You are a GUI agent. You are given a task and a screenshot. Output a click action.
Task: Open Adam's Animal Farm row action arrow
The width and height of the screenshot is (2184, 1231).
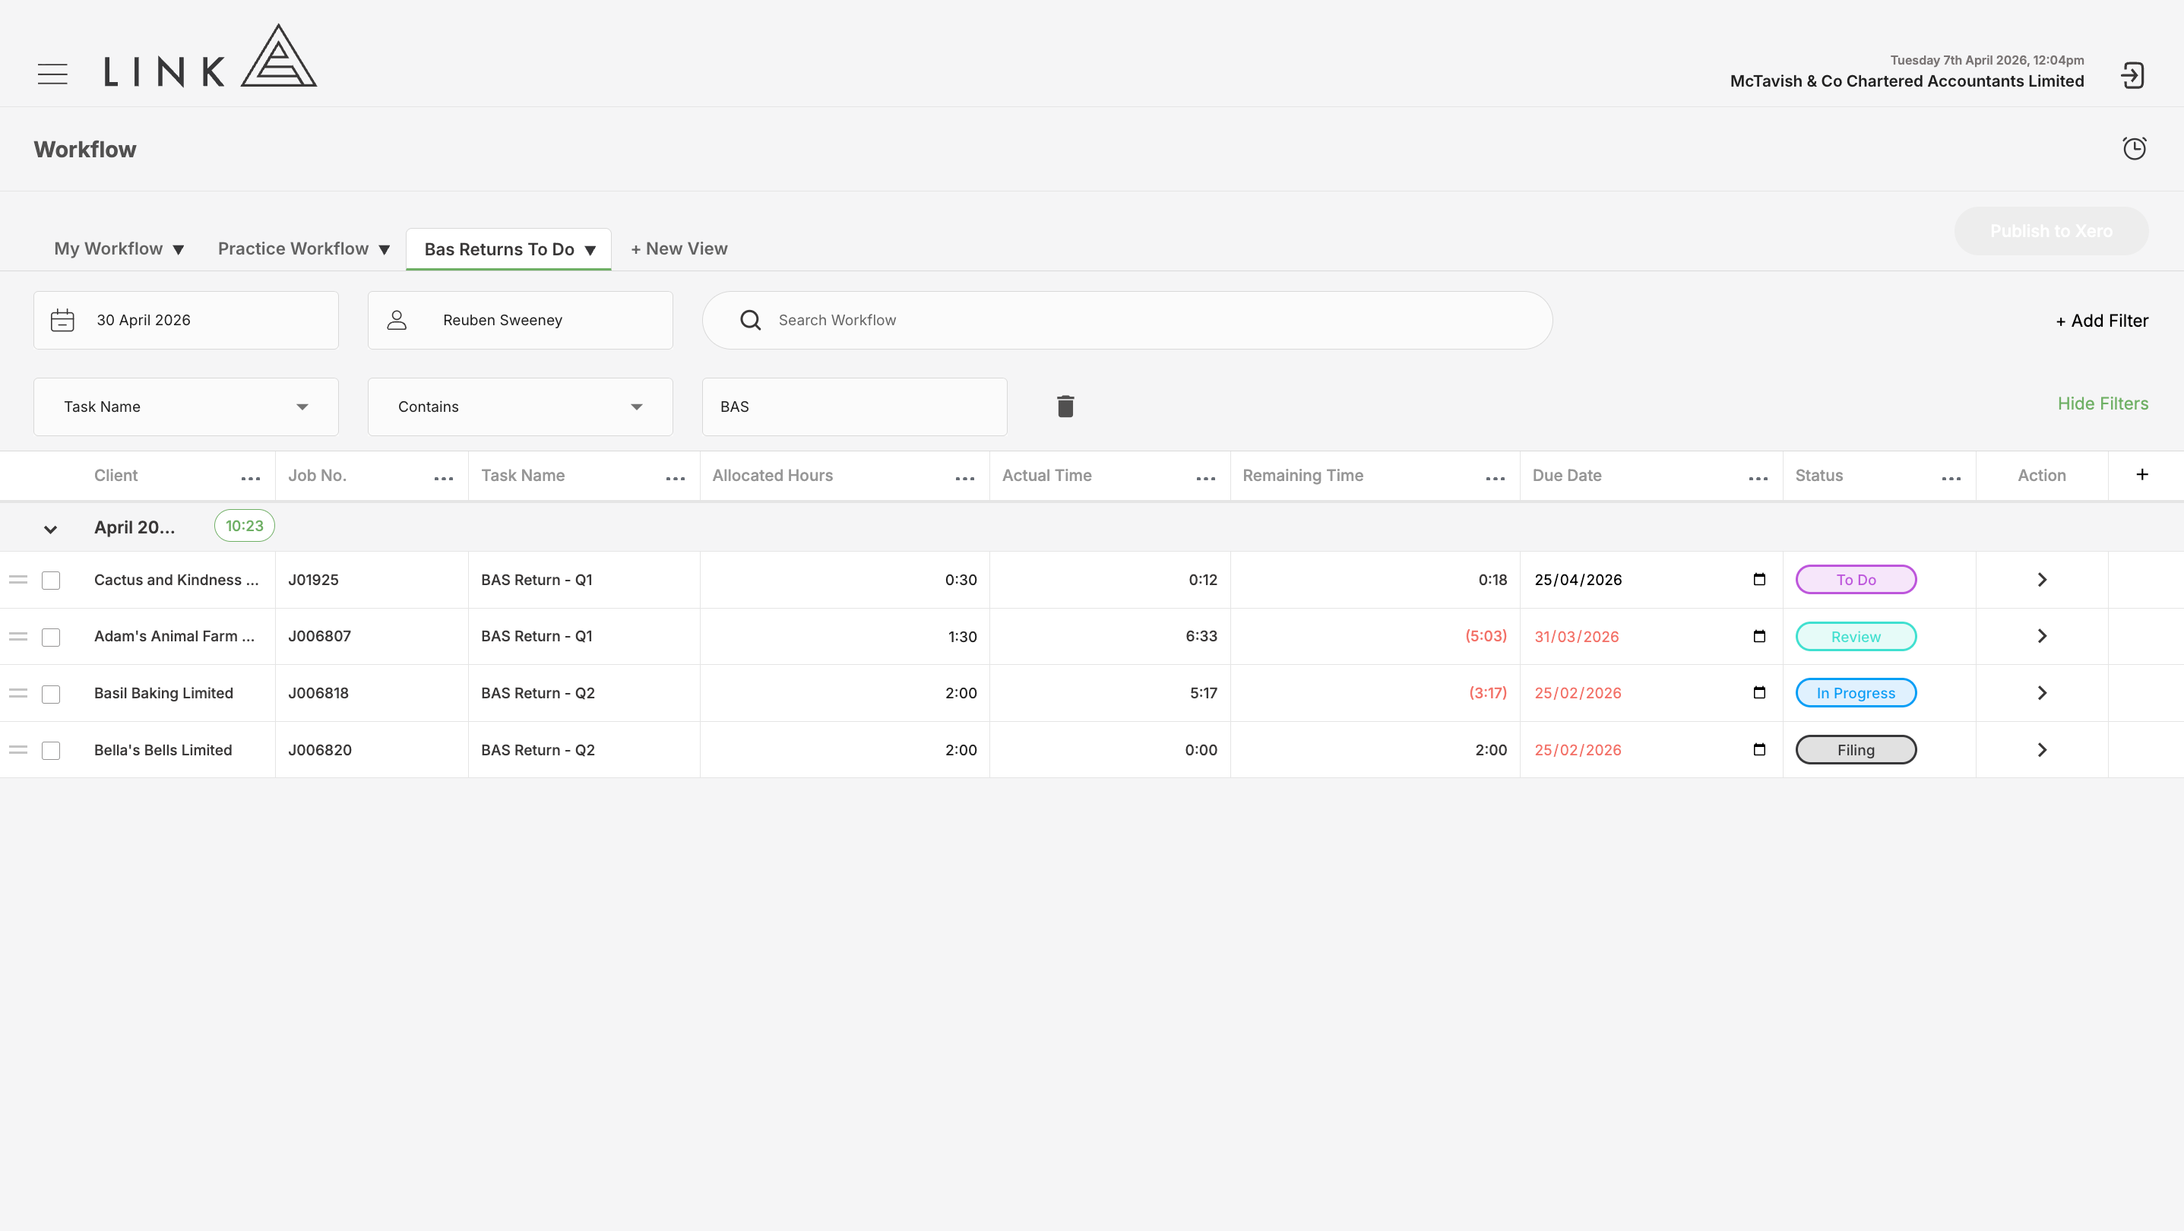pyautogui.click(x=2043, y=636)
